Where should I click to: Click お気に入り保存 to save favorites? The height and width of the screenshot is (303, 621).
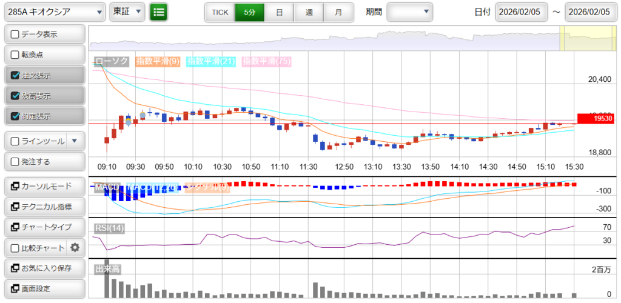[44, 268]
